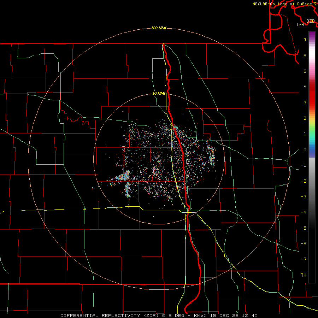The image size is (318, 318).
Task: Click the 'KMVX' radar site identifier
Action: 200,316
